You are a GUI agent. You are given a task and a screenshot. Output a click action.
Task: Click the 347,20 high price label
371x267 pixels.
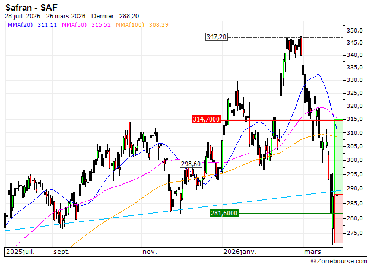pos(216,37)
